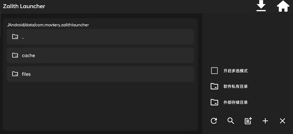Open the downloads icon in top bar
Screen dimensions: 293x134
(261, 6)
